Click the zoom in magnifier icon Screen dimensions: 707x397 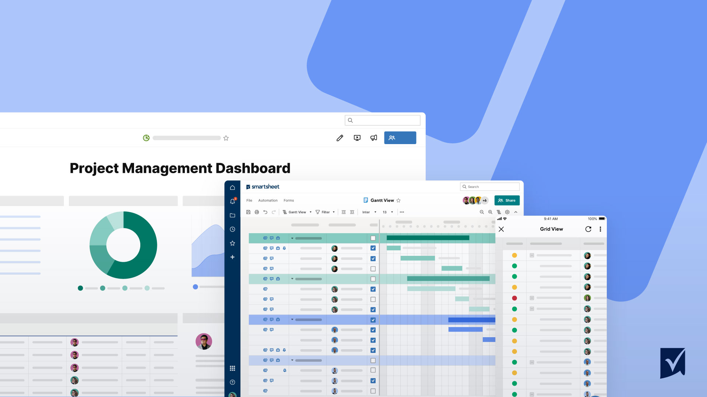(x=490, y=212)
